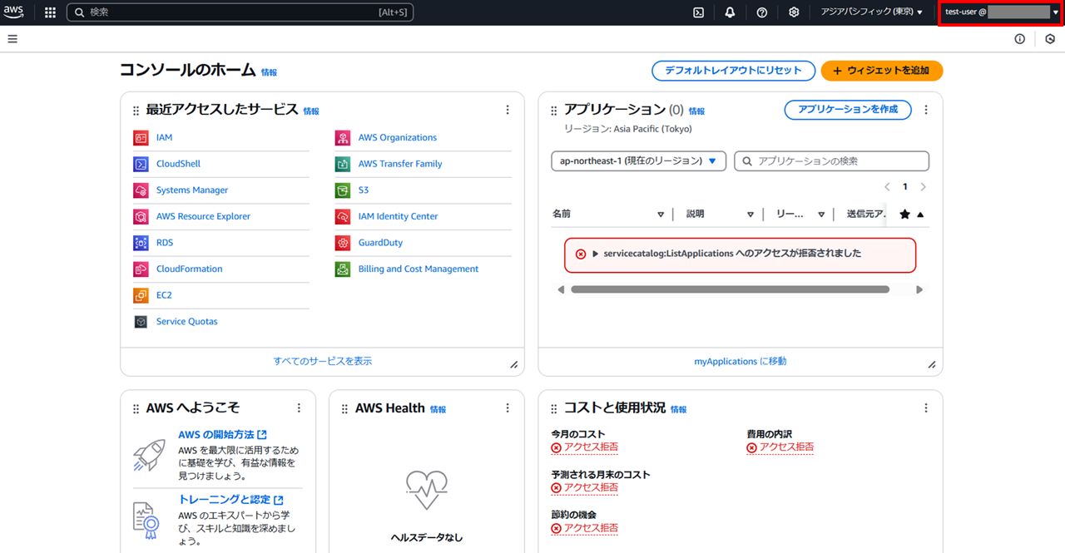Click ウィジェットを追加 button
Viewport: 1065px width, 553px height.
pyautogui.click(x=882, y=71)
